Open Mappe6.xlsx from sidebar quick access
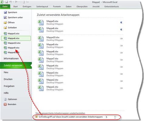The width and height of the screenshot is (144, 121). (16, 38)
